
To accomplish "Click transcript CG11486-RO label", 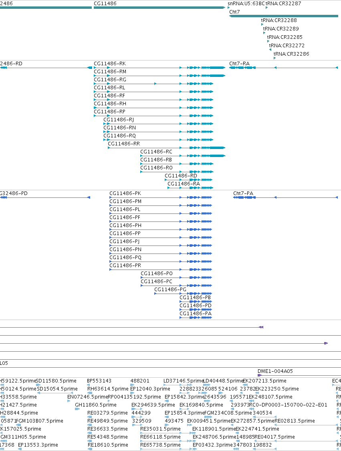I will pos(157,168).
